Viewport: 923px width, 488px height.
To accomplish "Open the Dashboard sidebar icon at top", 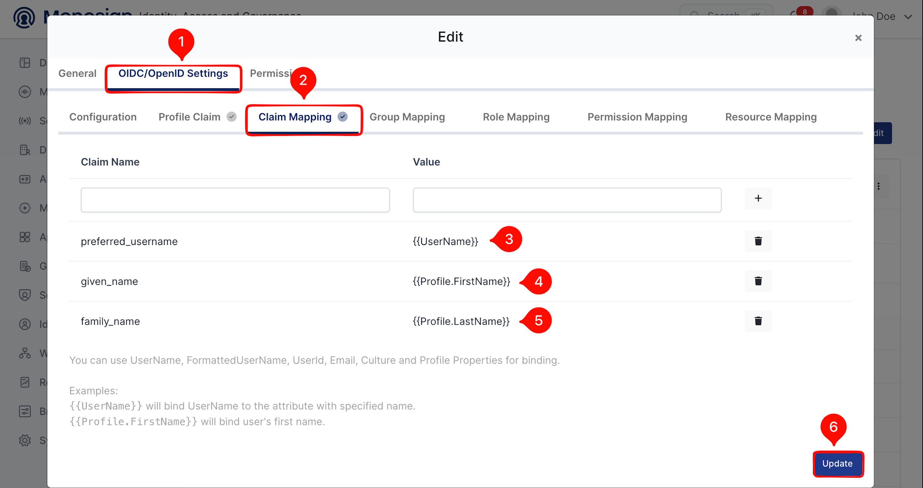I will pos(25,63).
